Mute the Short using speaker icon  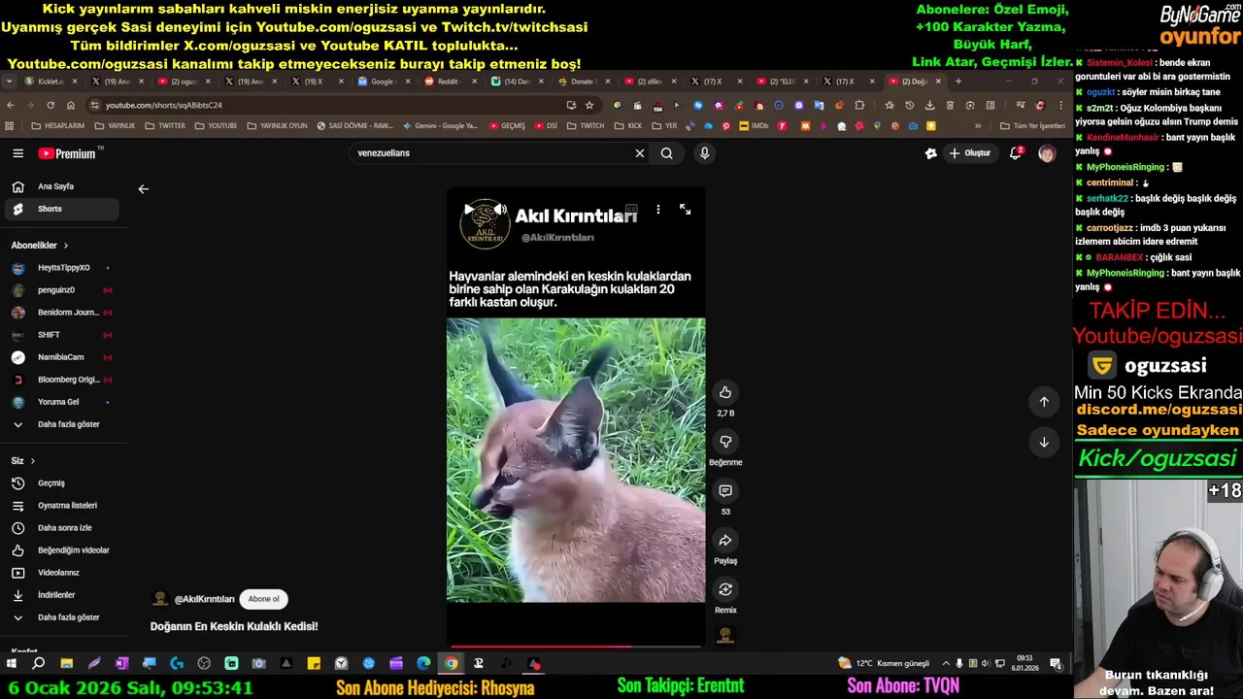pyautogui.click(x=499, y=210)
